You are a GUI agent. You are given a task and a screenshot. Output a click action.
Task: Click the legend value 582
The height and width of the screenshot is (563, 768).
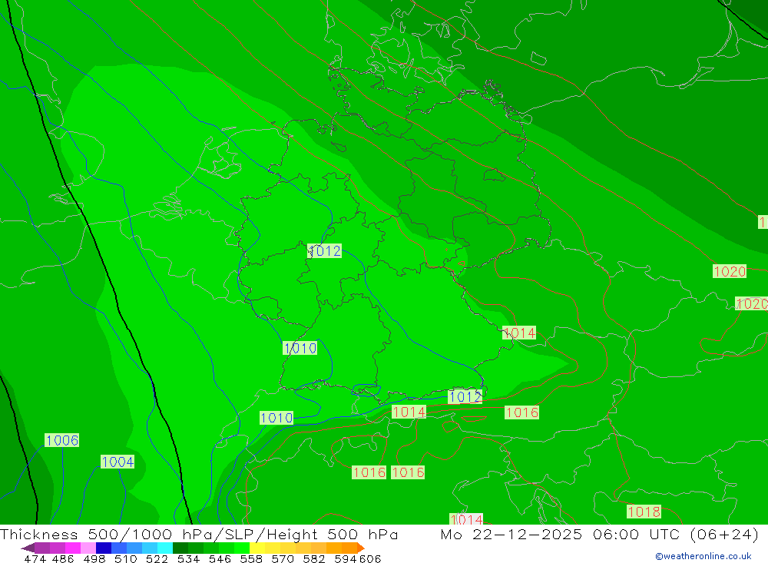[x=314, y=558]
